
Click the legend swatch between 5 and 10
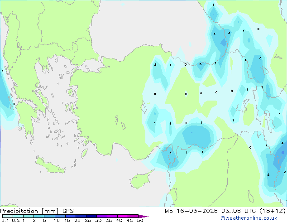click(x=49, y=216)
